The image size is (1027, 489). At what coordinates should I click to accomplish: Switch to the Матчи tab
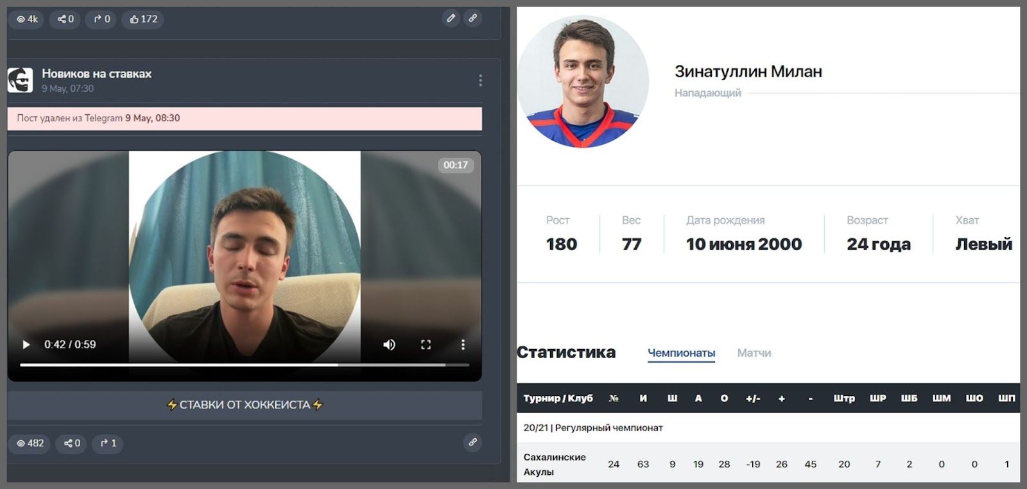click(754, 353)
